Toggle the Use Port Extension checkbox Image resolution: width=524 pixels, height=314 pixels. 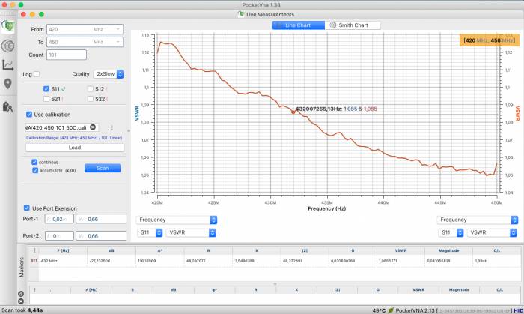27,208
